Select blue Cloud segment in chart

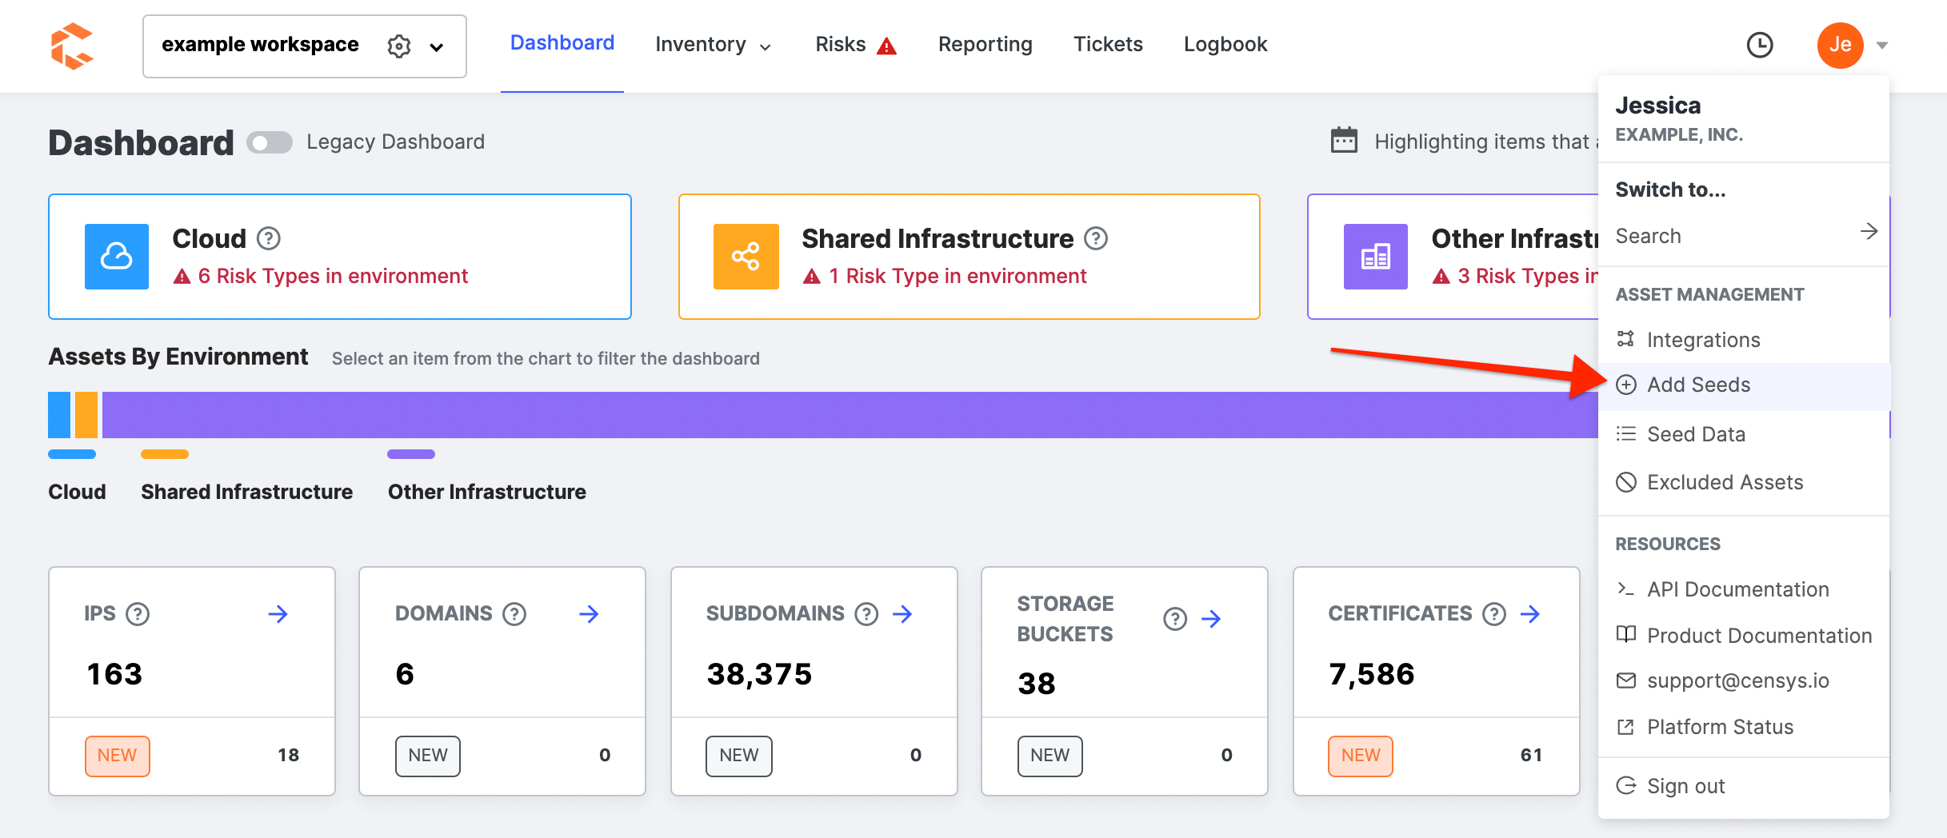[x=59, y=414]
